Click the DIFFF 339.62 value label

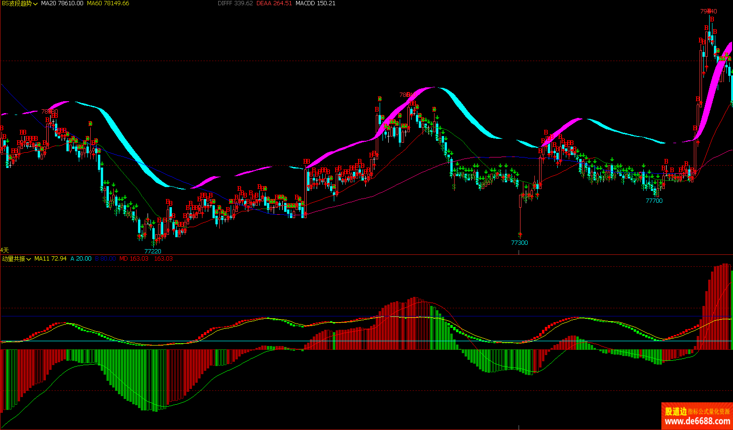coord(235,3)
